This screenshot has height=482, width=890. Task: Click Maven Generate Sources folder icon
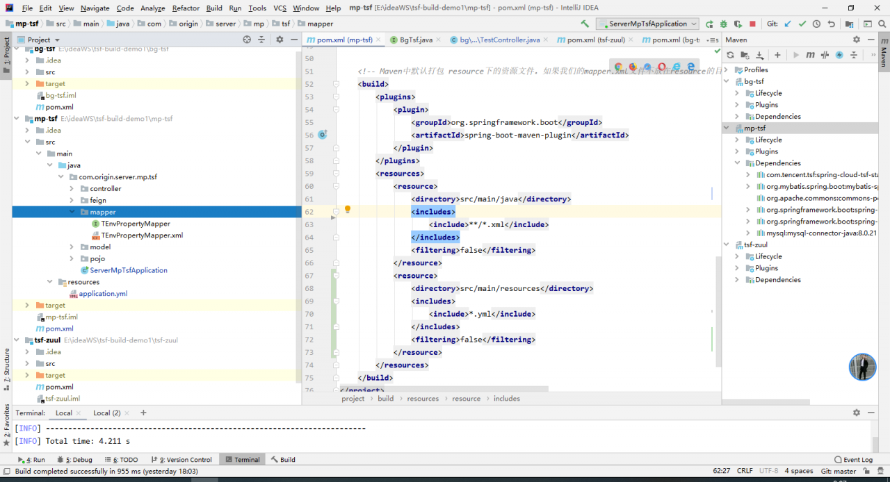745,55
